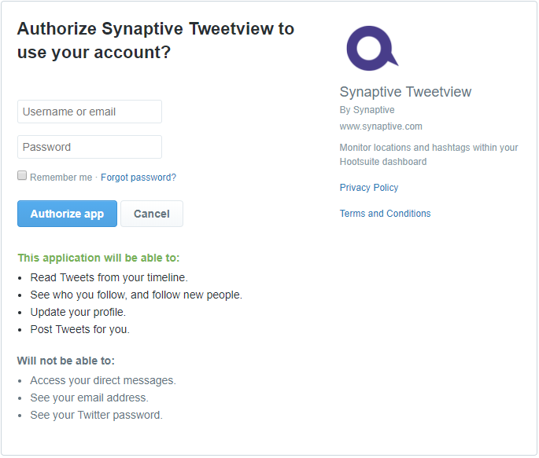Open the Forgot password link
The image size is (539, 458).
pos(138,178)
